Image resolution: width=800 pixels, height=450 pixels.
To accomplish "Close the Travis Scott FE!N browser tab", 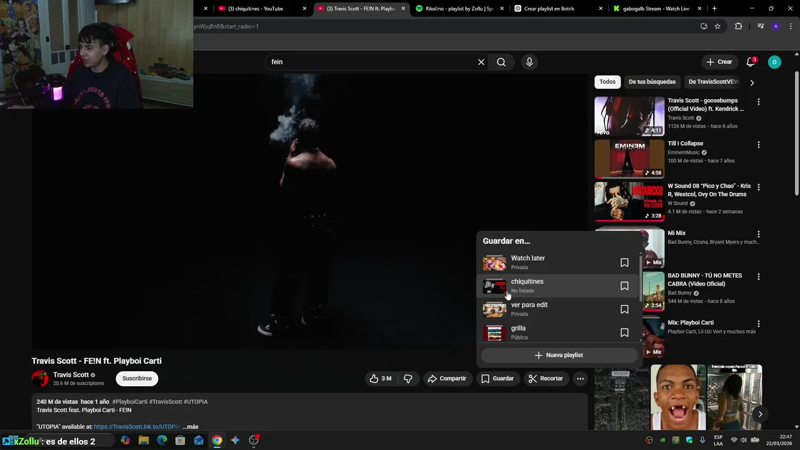I will click(403, 9).
